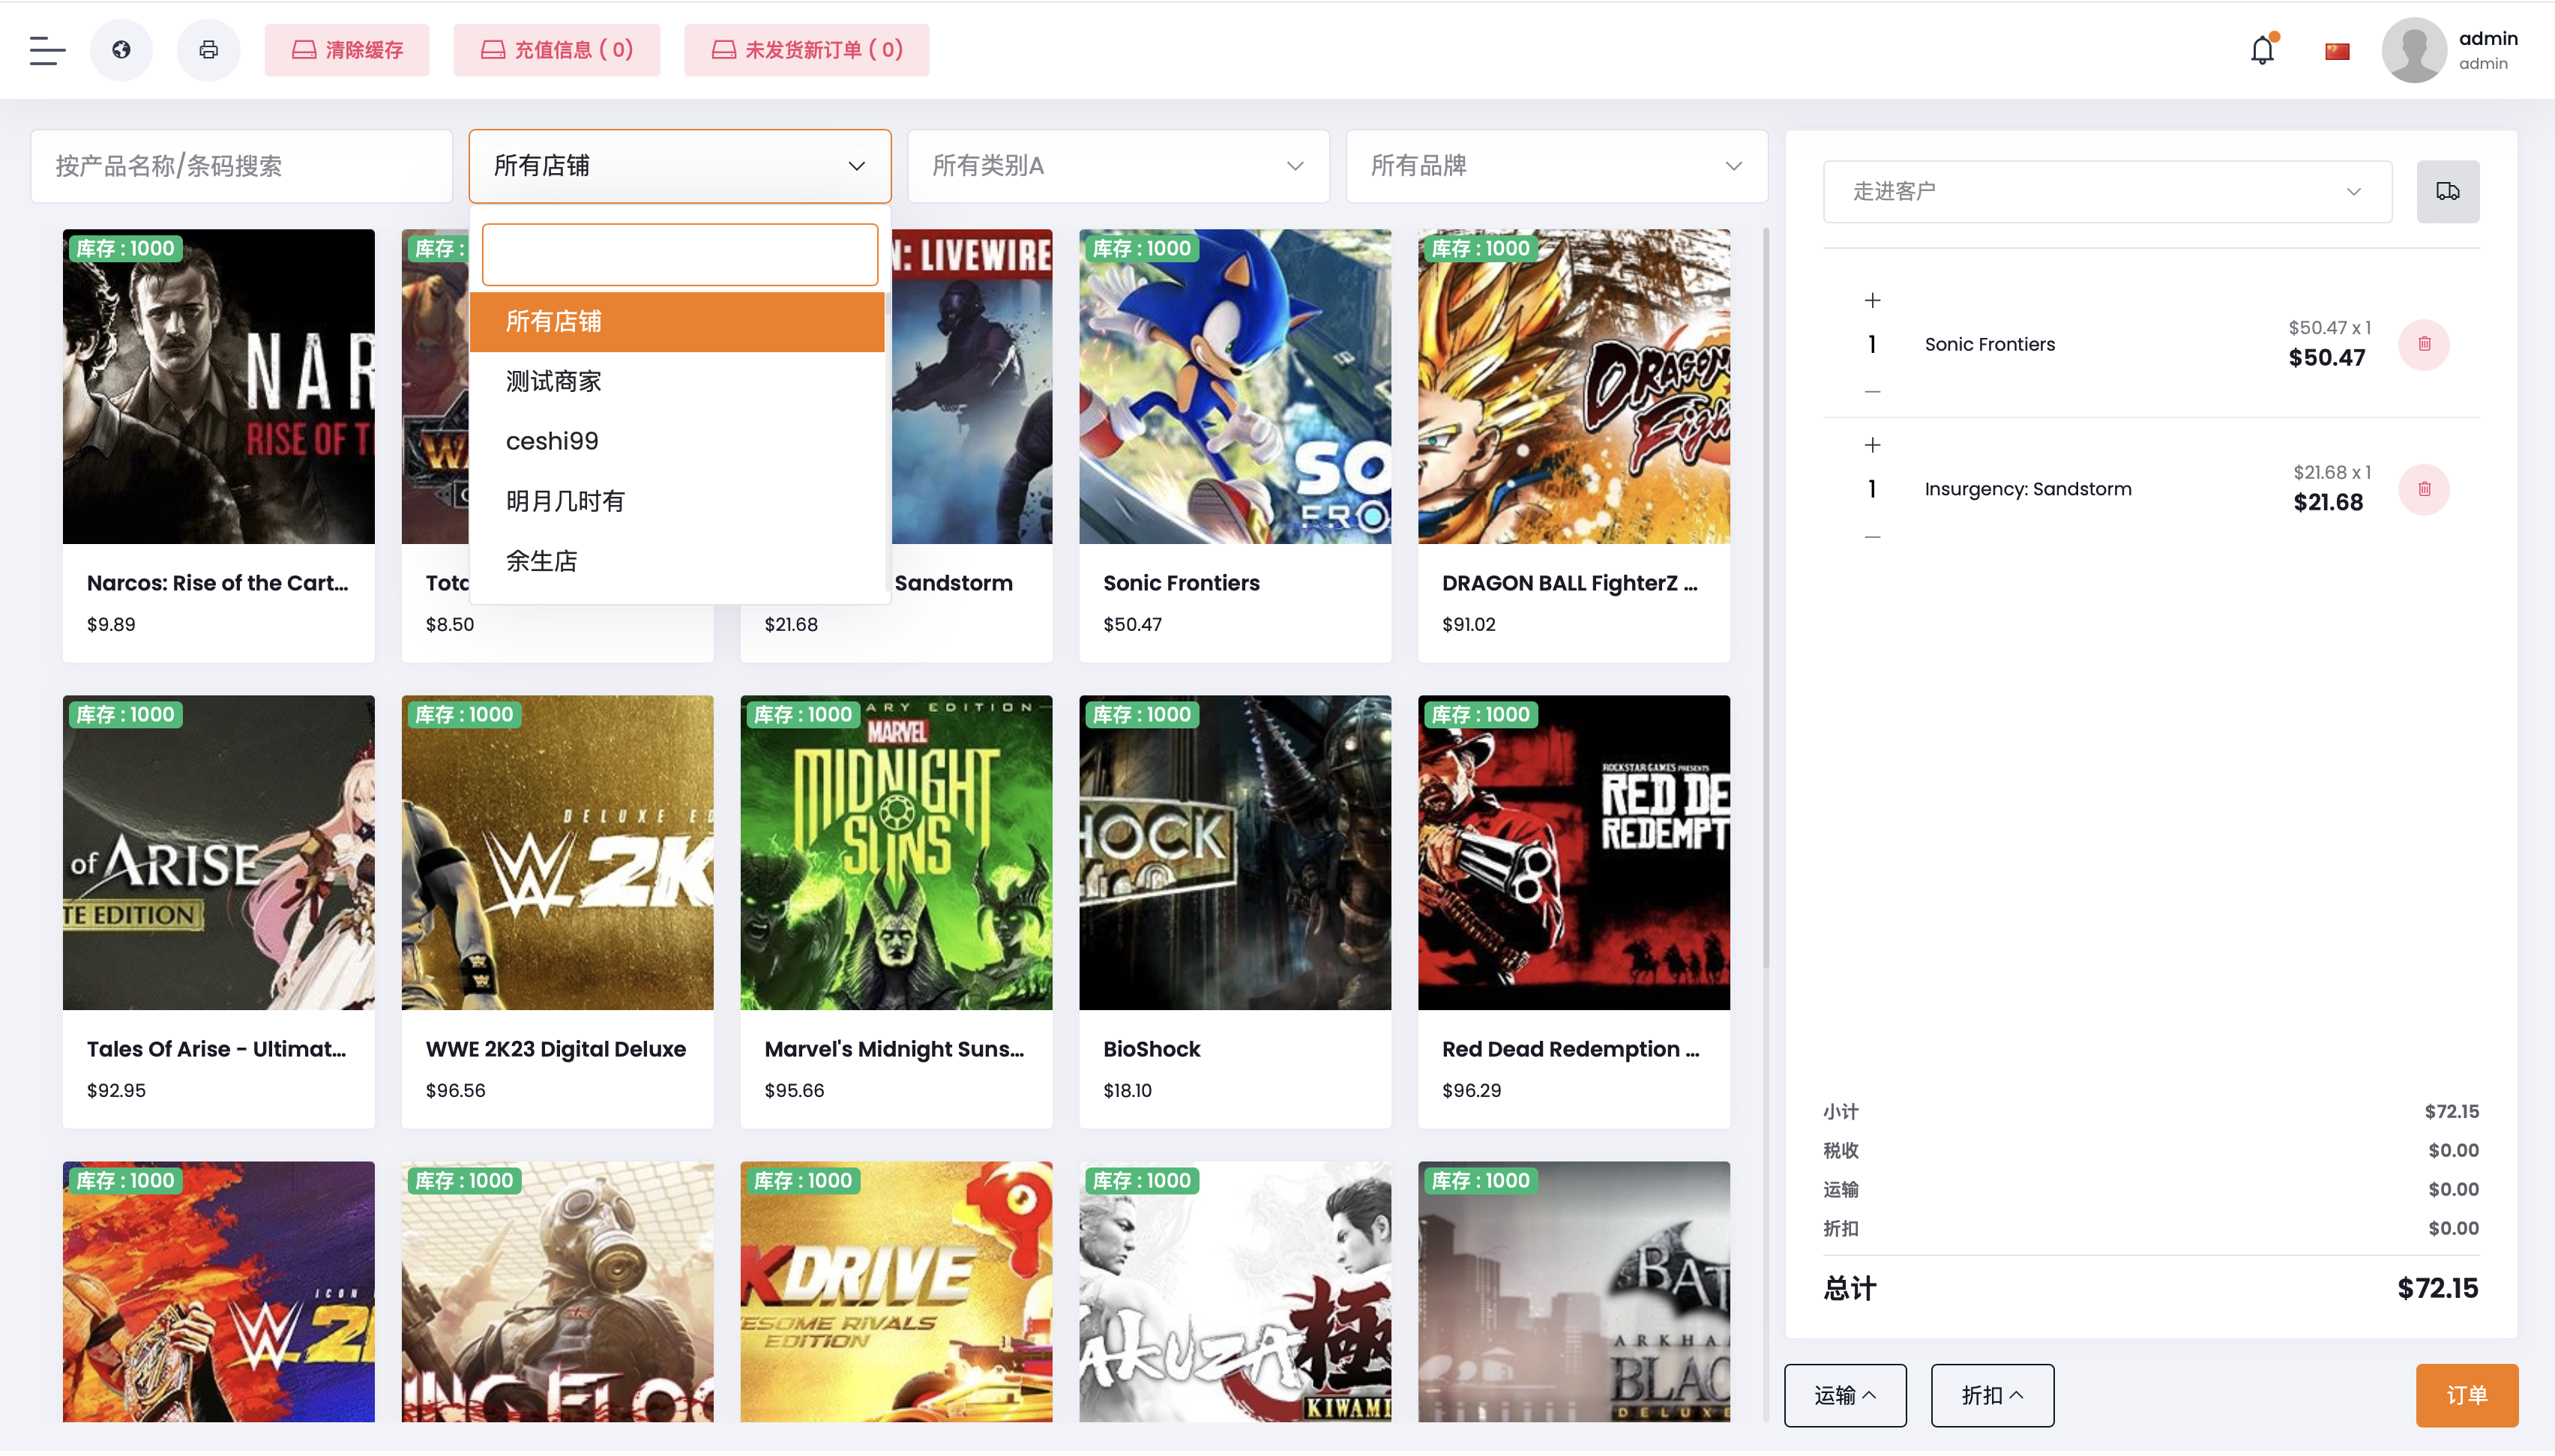Add Tales Of Arise Ultimate product

coord(218,912)
